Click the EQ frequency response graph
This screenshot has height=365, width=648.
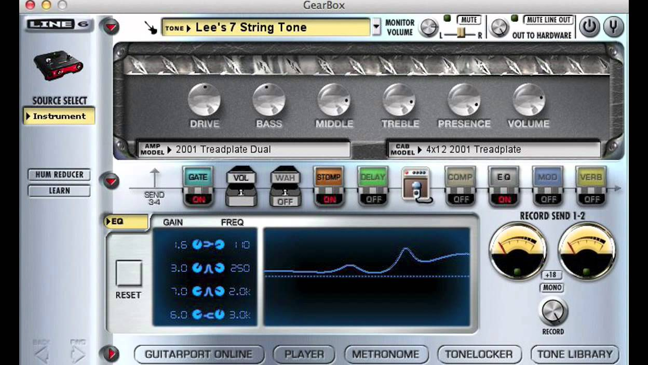click(367, 277)
